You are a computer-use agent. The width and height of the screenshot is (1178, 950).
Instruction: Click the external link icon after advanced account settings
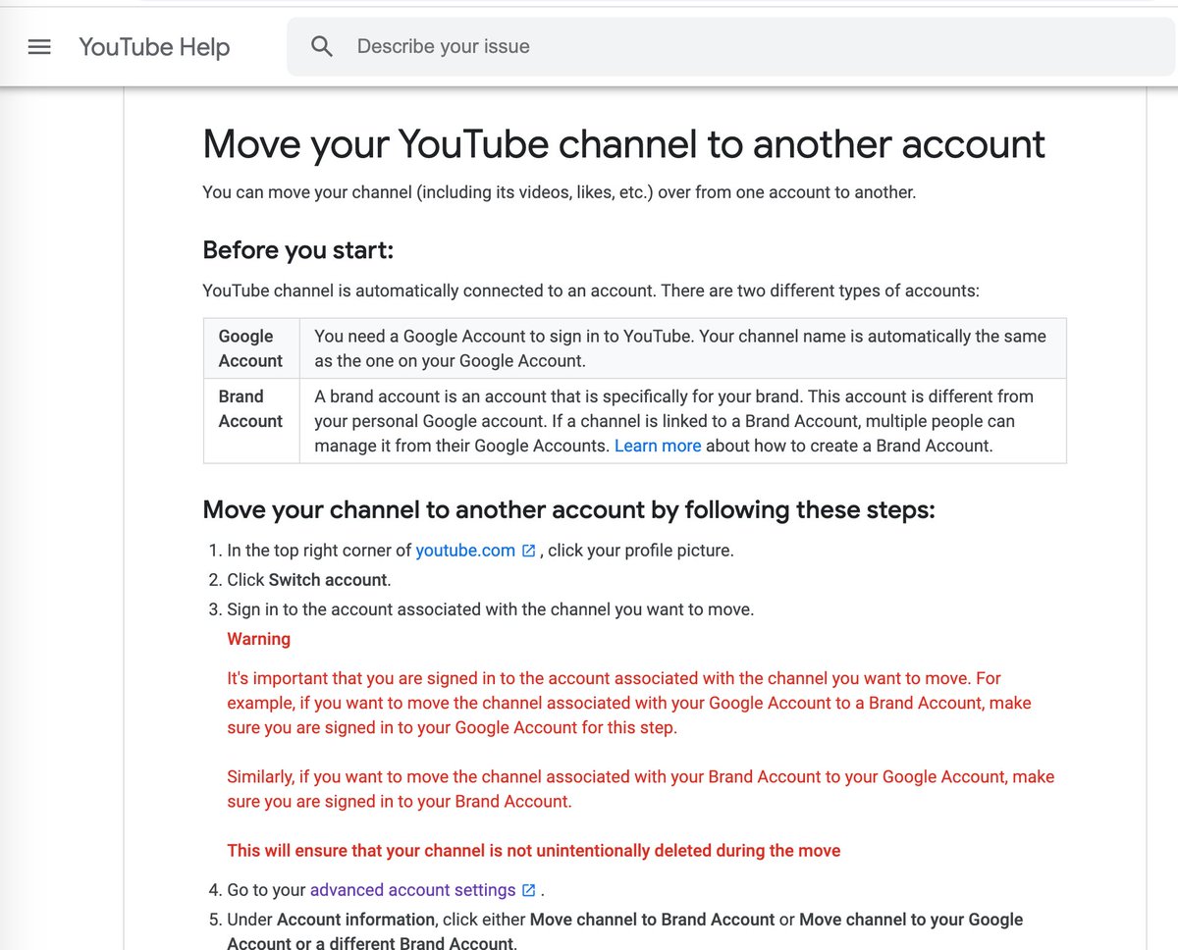pyautogui.click(x=529, y=890)
